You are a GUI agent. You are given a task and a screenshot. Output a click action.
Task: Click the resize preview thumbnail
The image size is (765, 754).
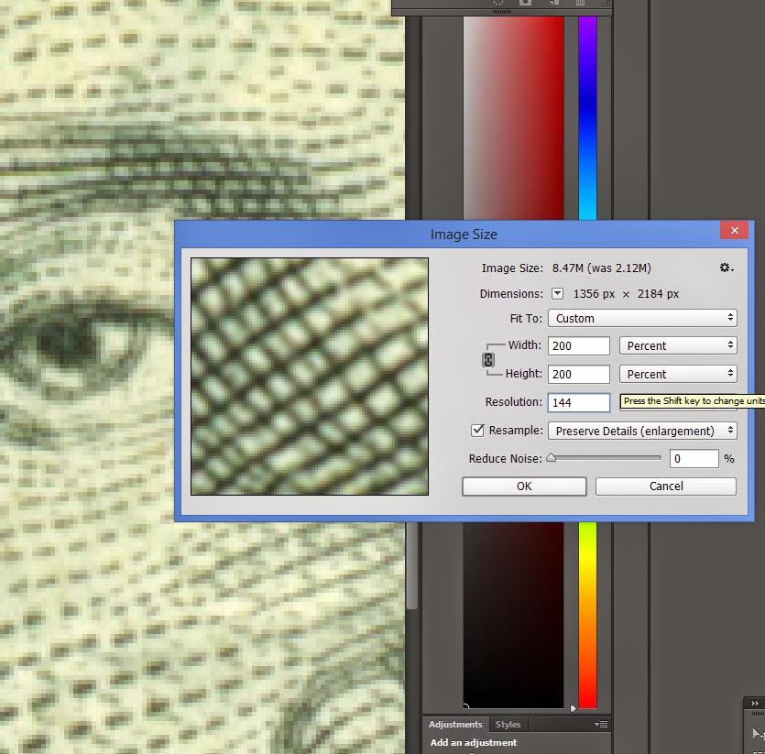pyautogui.click(x=310, y=377)
